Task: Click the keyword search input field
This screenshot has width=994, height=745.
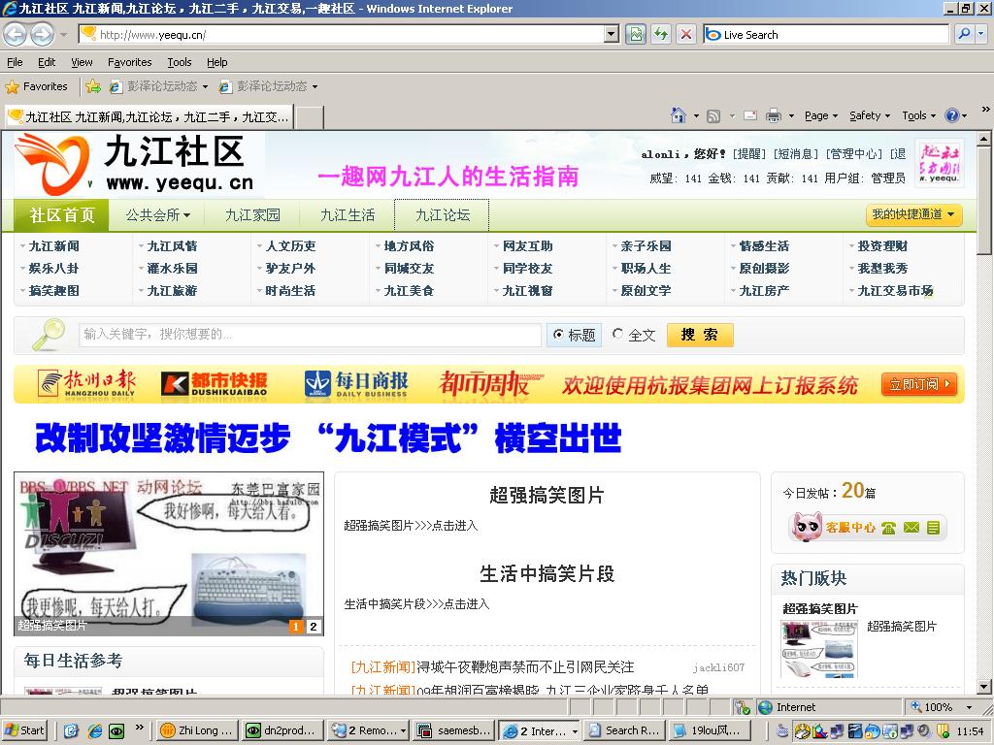Action: coord(310,335)
